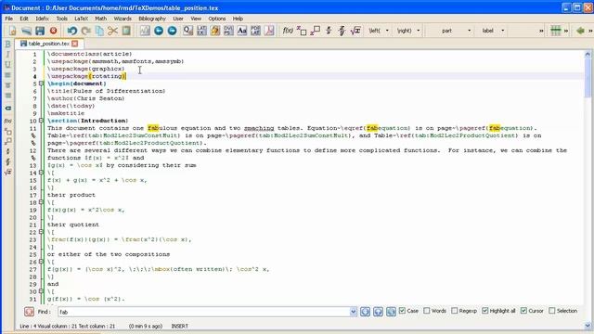Open the part sectioning dropdown

coord(469,31)
